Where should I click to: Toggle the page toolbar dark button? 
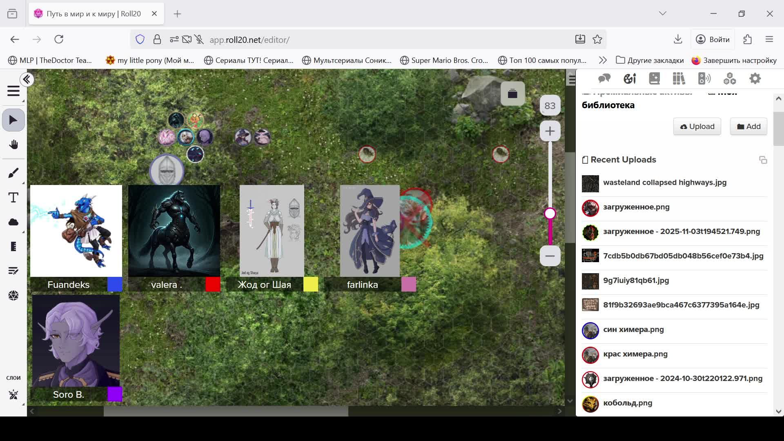pyautogui.click(x=512, y=94)
